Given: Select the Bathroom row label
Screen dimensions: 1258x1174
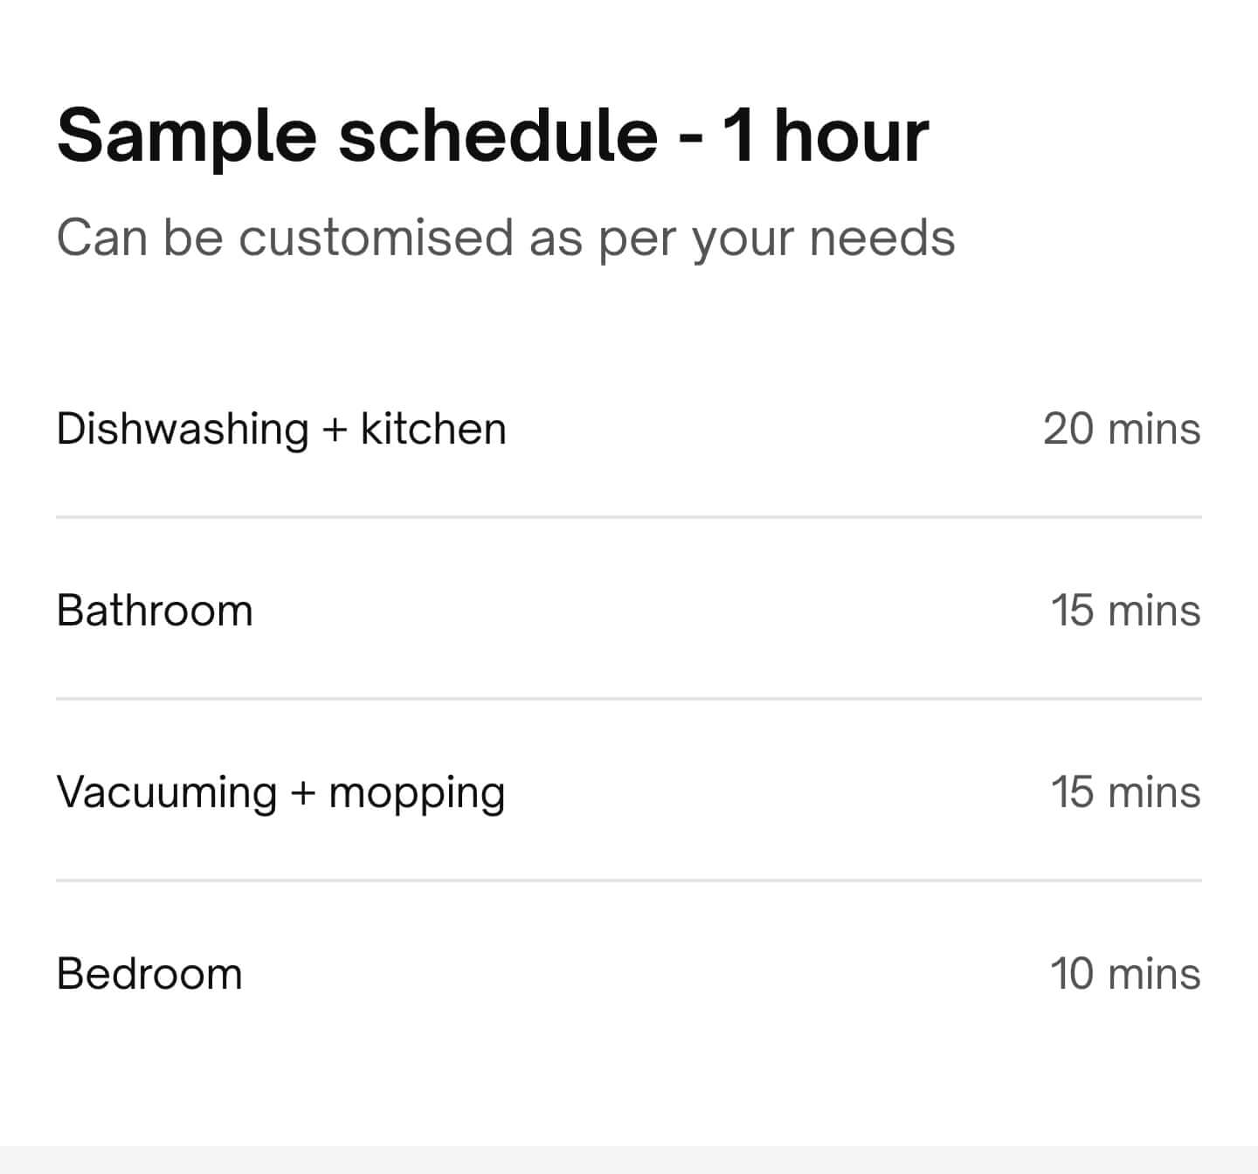Looking at the screenshot, I should point(155,611).
